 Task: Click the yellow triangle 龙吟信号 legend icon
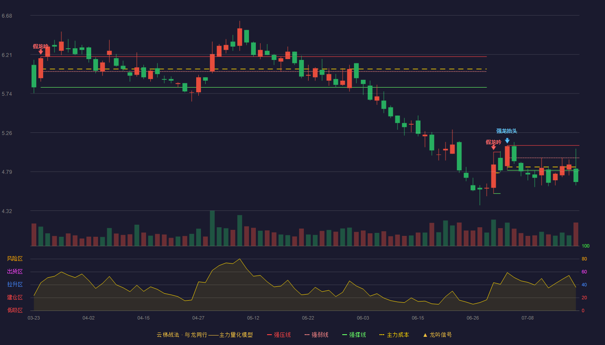pyautogui.click(x=425, y=335)
